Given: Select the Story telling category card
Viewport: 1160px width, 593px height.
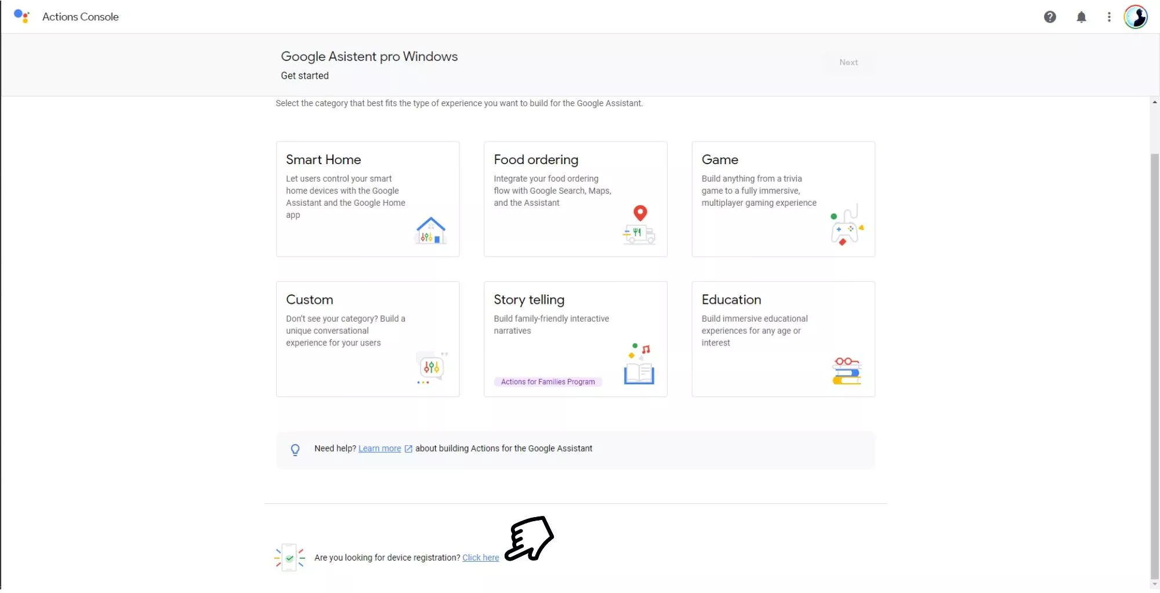Looking at the screenshot, I should 575,339.
